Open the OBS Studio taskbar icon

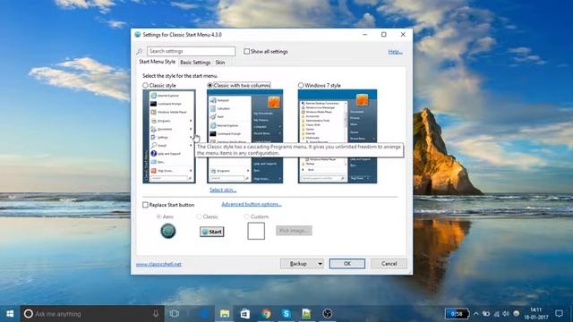pos(327,314)
